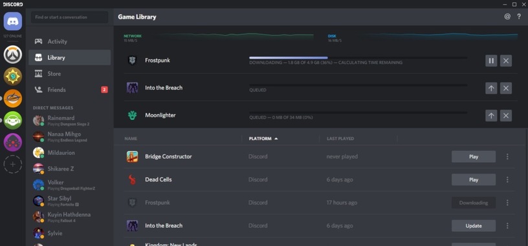Open the mentions @ icon
This screenshot has height=246, width=528.
[507, 17]
